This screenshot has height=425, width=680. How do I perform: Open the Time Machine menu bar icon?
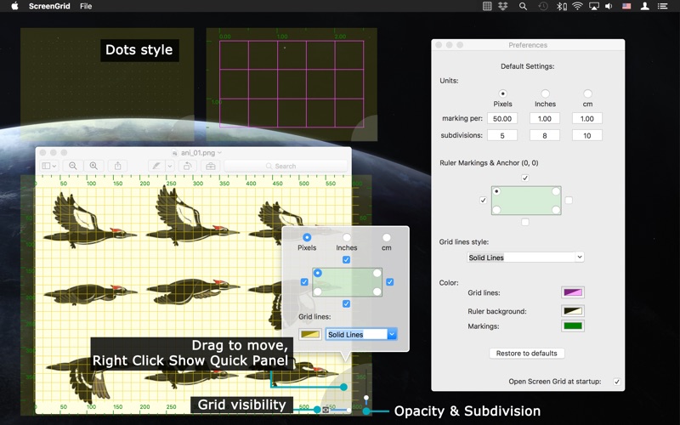(543, 6)
